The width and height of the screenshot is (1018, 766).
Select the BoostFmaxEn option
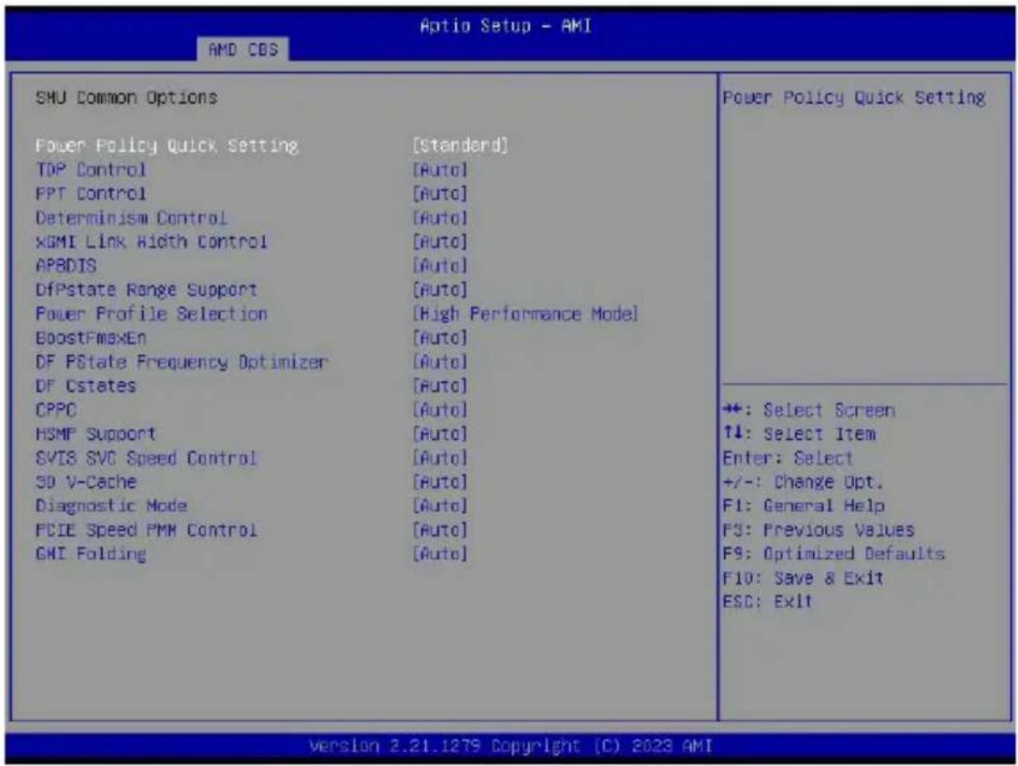[91, 337]
